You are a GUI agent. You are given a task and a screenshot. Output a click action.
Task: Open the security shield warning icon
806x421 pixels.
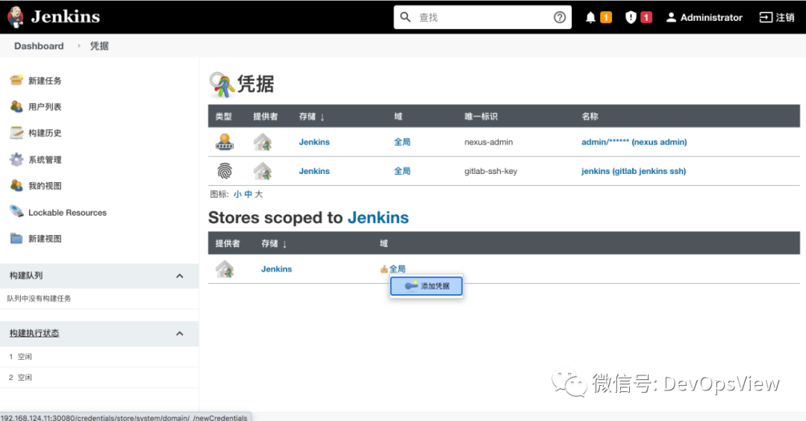tap(631, 17)
